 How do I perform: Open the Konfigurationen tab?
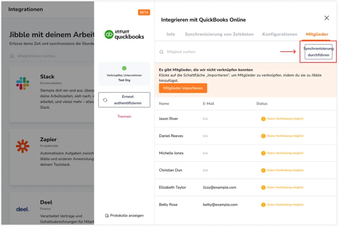tap(279, 34)
